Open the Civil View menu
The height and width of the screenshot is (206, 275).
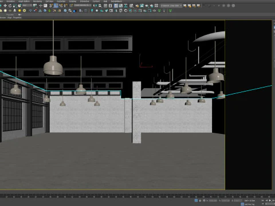pos(49,1)
